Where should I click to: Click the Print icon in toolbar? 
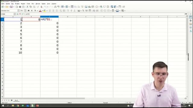click(x=20, y=7)
